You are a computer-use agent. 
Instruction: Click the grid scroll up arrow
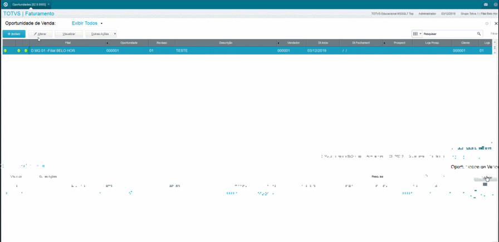tap(495, 43)
